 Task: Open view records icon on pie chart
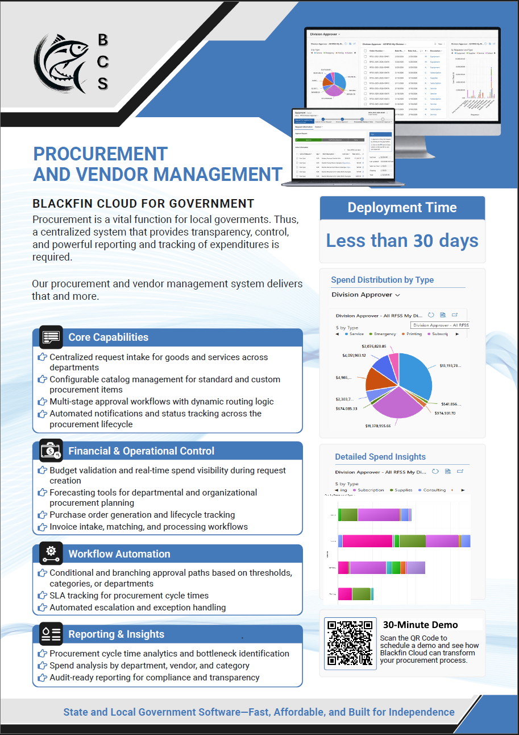[443, 315]
